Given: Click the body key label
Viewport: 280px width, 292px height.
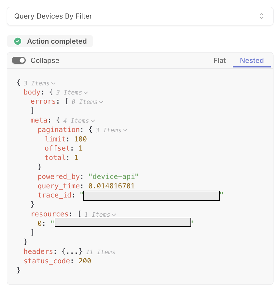Looking at the screenshot, I should pyautogui.click(x=32, y=92).
